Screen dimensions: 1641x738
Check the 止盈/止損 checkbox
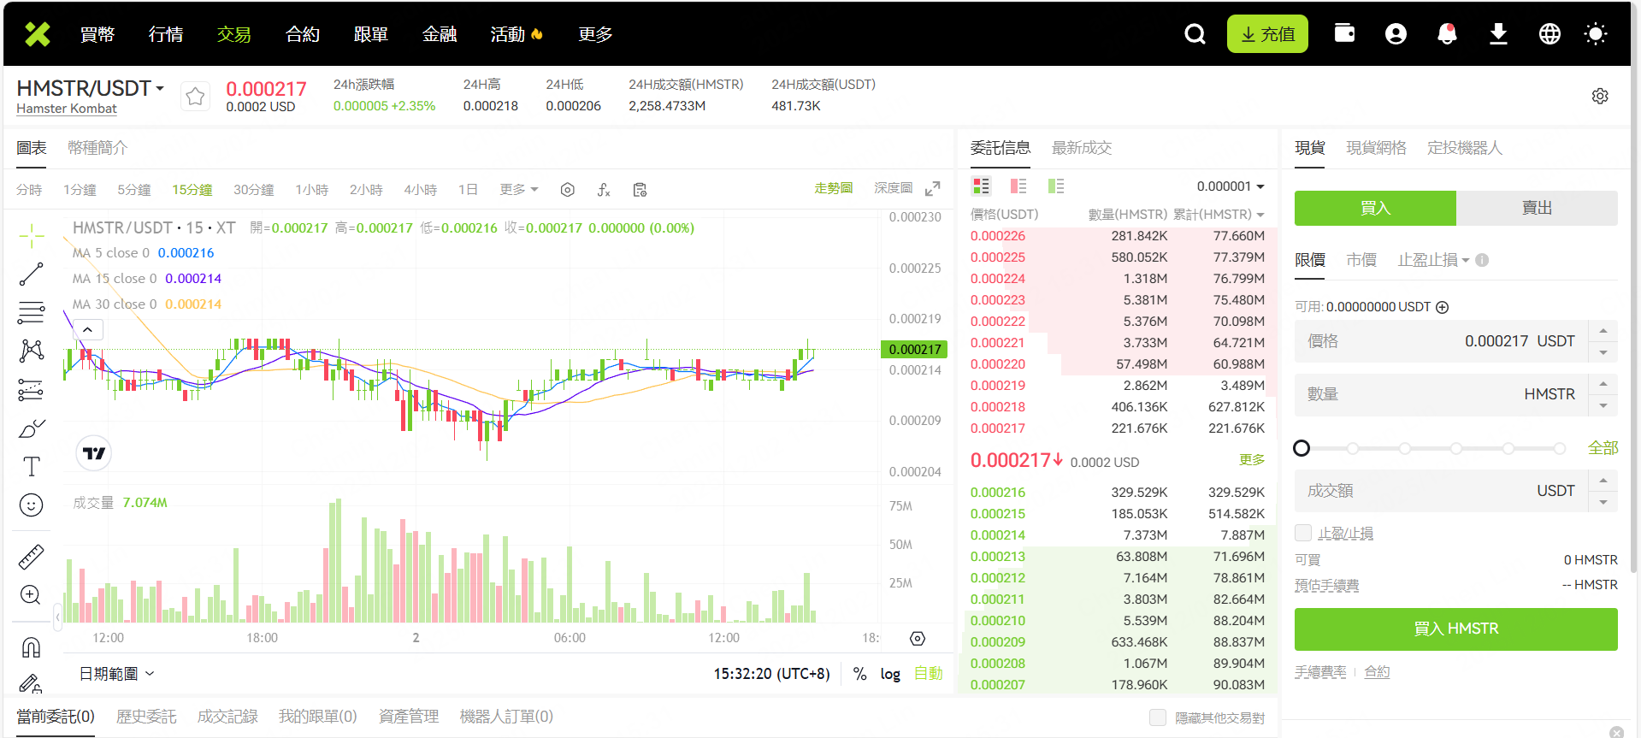coord(1303,534)
